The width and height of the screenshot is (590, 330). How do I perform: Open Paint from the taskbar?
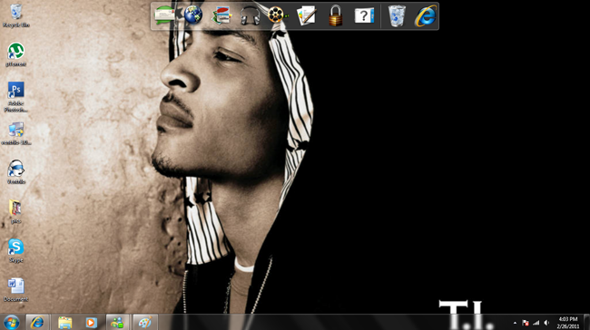point(144,323)
